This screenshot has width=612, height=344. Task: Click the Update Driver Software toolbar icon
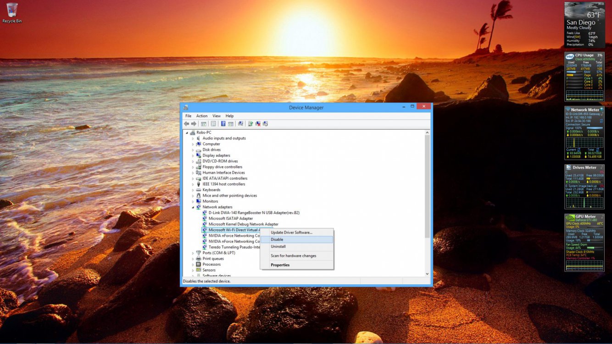(x=250, y=124)
